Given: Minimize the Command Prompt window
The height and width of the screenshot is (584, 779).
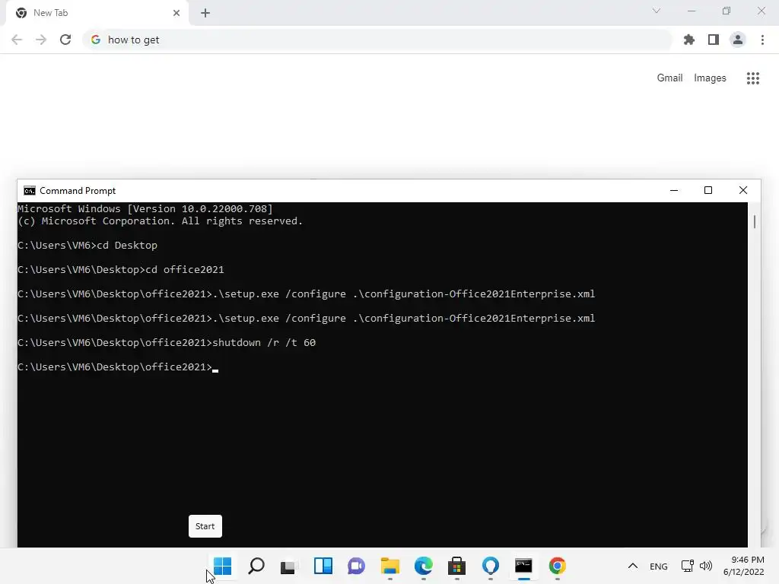Looking at the screenshot, I should click(674, 190).
